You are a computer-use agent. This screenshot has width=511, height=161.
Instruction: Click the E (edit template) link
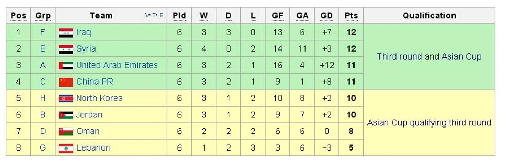pyautogui.click(x=161, y=15)
